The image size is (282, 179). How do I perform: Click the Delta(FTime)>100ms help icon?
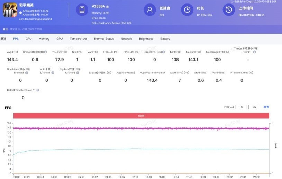point(38,90)
